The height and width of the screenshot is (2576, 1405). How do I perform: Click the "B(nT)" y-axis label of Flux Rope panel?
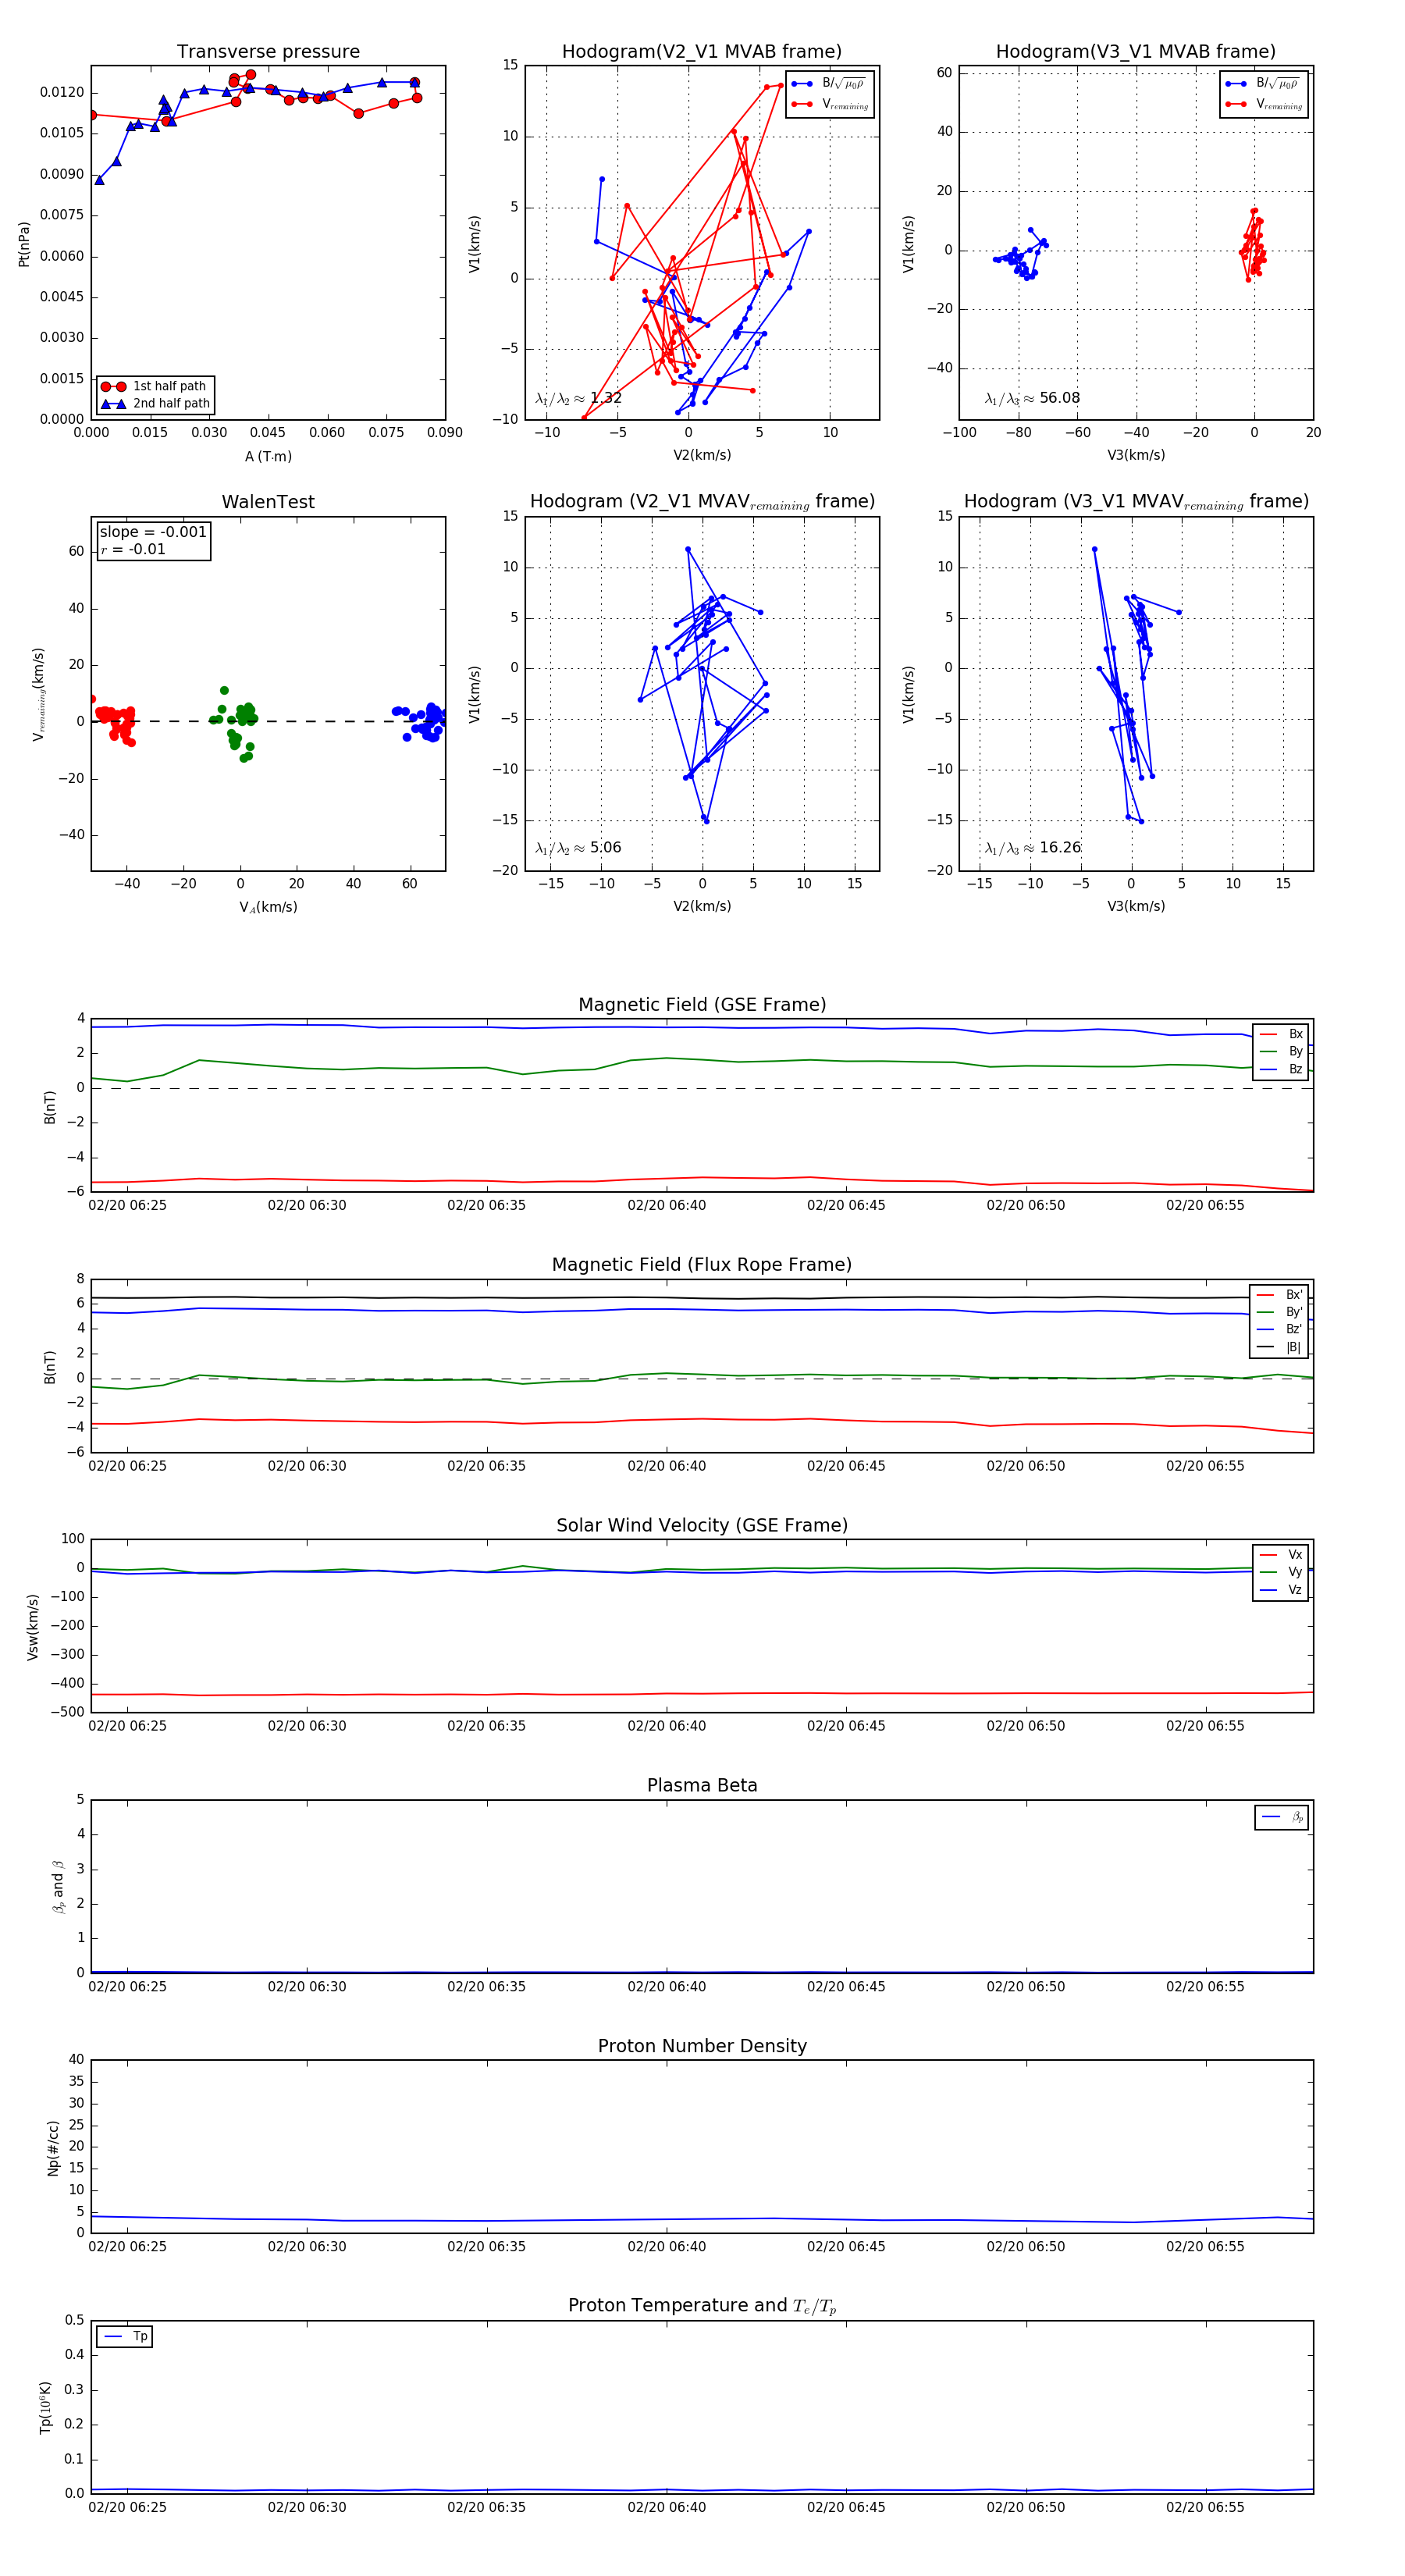(x=49, y=1367)
